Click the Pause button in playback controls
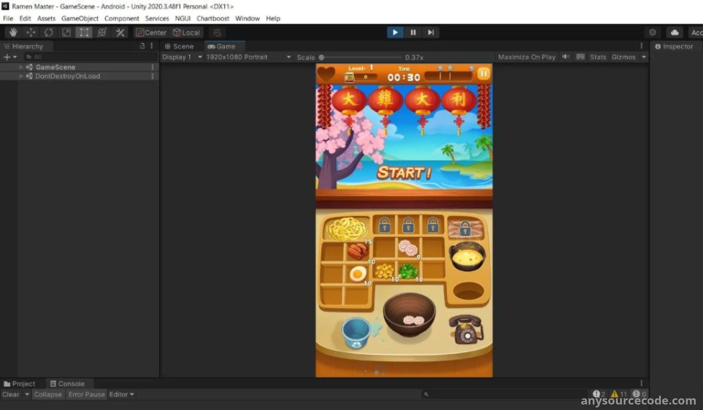 413,32
